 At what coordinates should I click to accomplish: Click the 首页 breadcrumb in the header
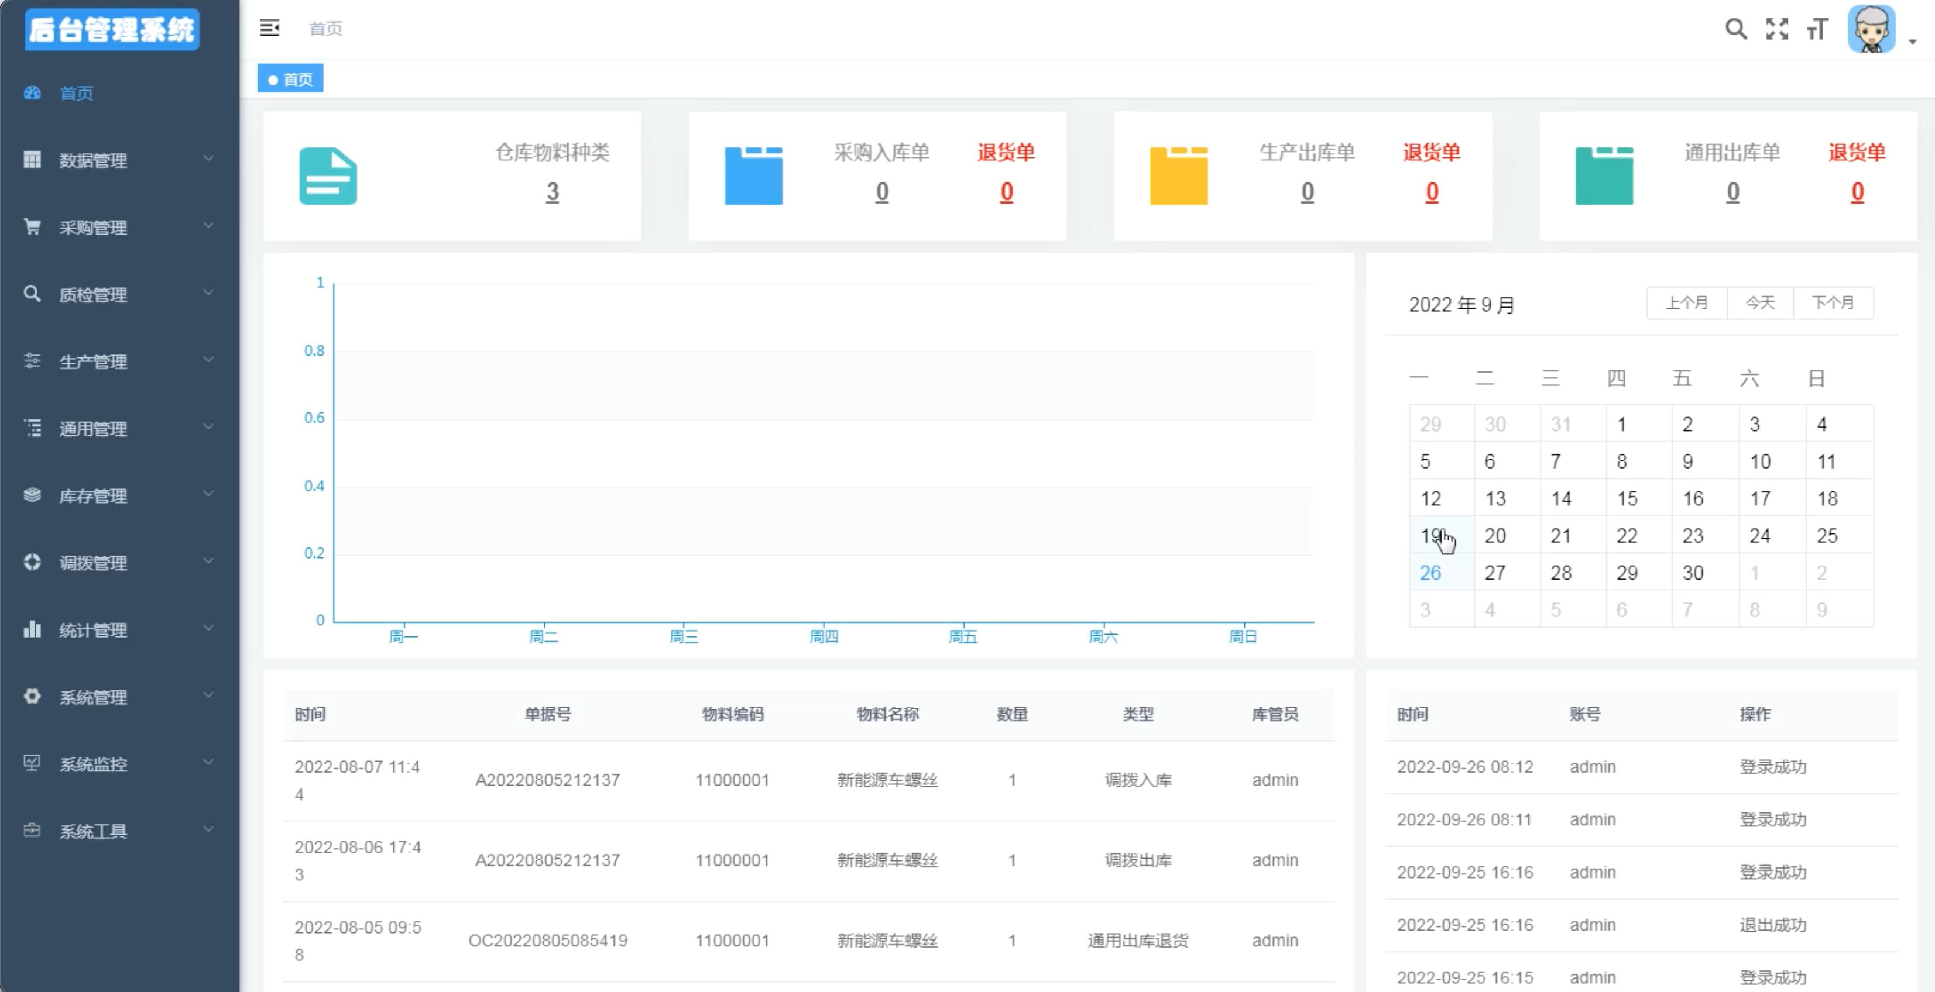click(325, 29)
